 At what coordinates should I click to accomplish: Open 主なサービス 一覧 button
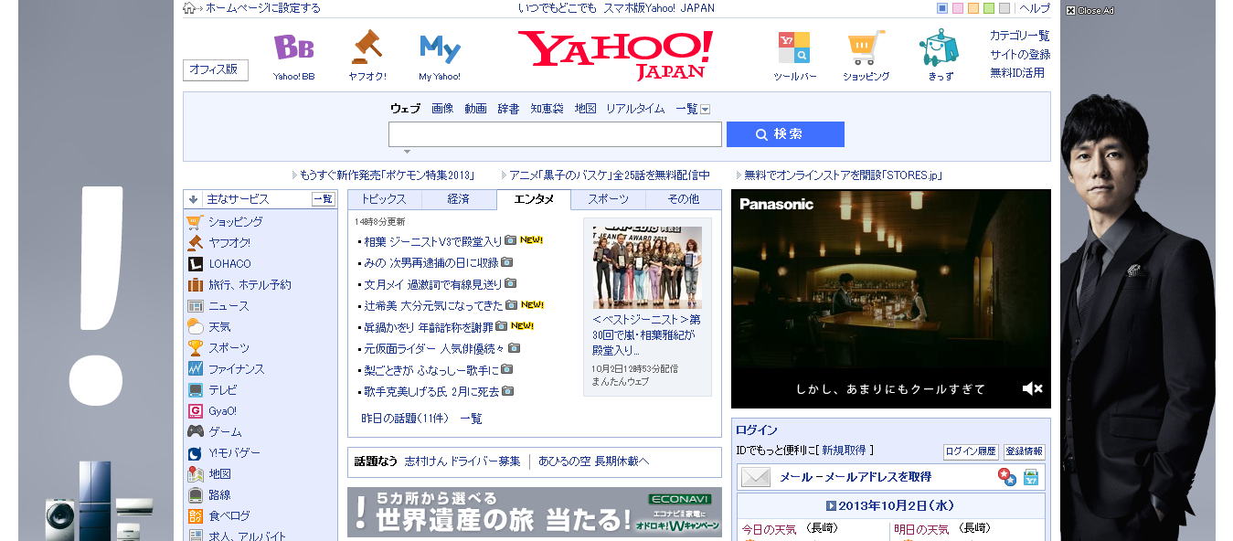coord(323,199)
